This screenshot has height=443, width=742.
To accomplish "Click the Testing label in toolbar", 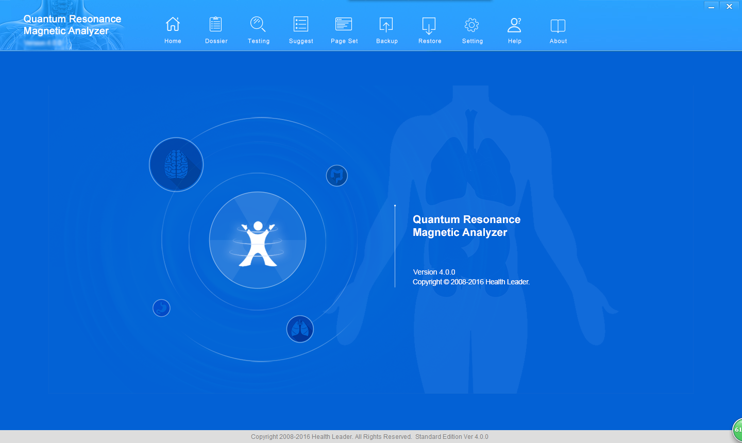I will click(259, 41).
